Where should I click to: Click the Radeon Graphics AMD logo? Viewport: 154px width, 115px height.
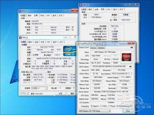coord(127,57)
